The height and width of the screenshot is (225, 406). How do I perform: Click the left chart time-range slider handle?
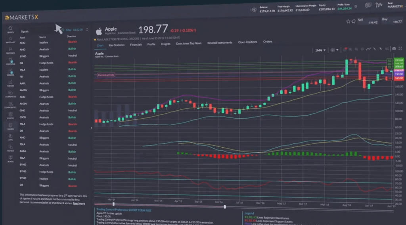tap(113, 204)
